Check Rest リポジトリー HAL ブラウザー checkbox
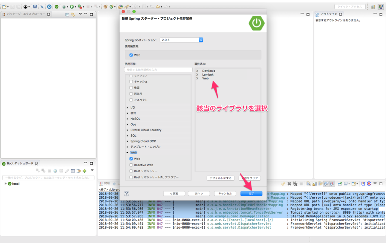This screenshot has width=386, height=243. 131,177
